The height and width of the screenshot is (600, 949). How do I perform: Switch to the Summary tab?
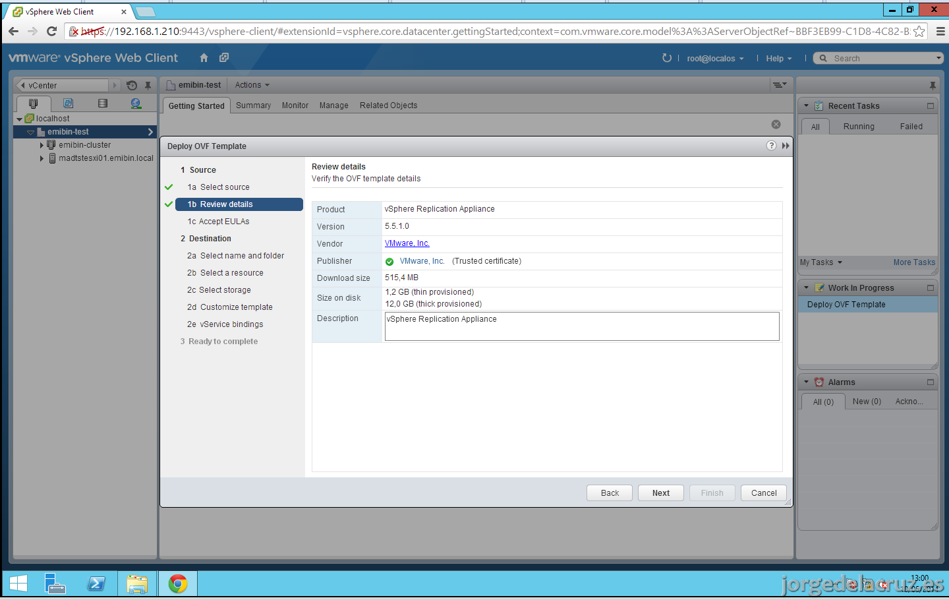coord(253,105)
